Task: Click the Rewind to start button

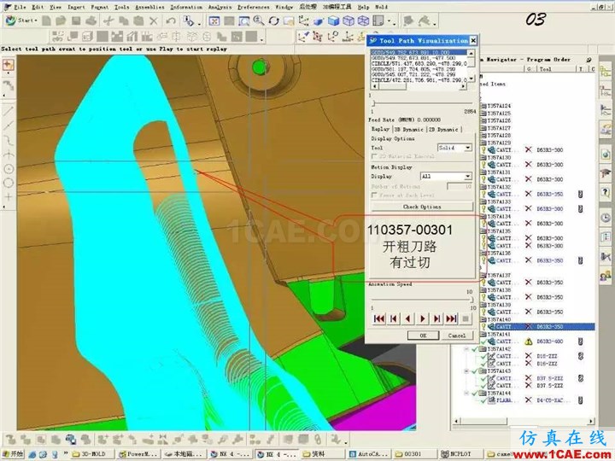Action: [379, 318]
